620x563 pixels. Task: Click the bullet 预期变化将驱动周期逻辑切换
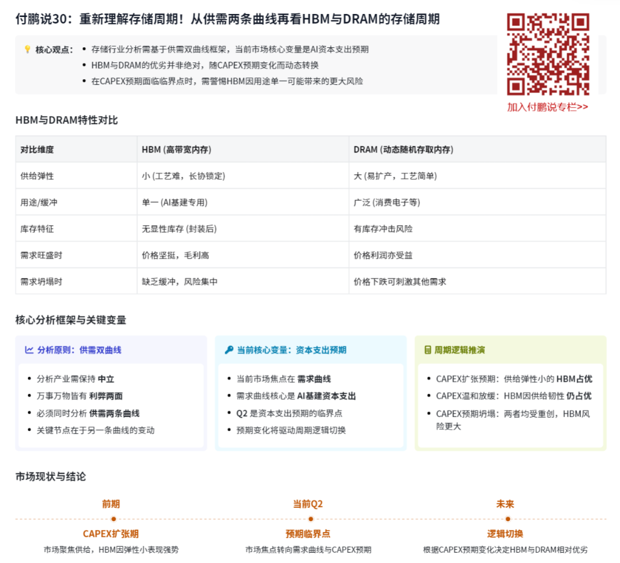pos(291,430)
